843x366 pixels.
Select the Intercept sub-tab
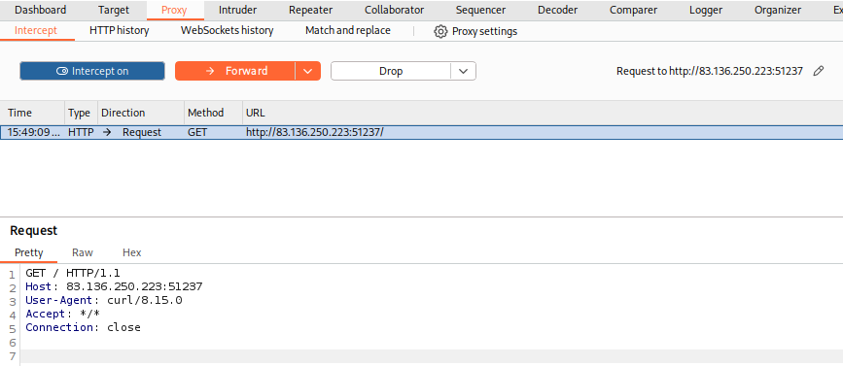coord(35,31)
